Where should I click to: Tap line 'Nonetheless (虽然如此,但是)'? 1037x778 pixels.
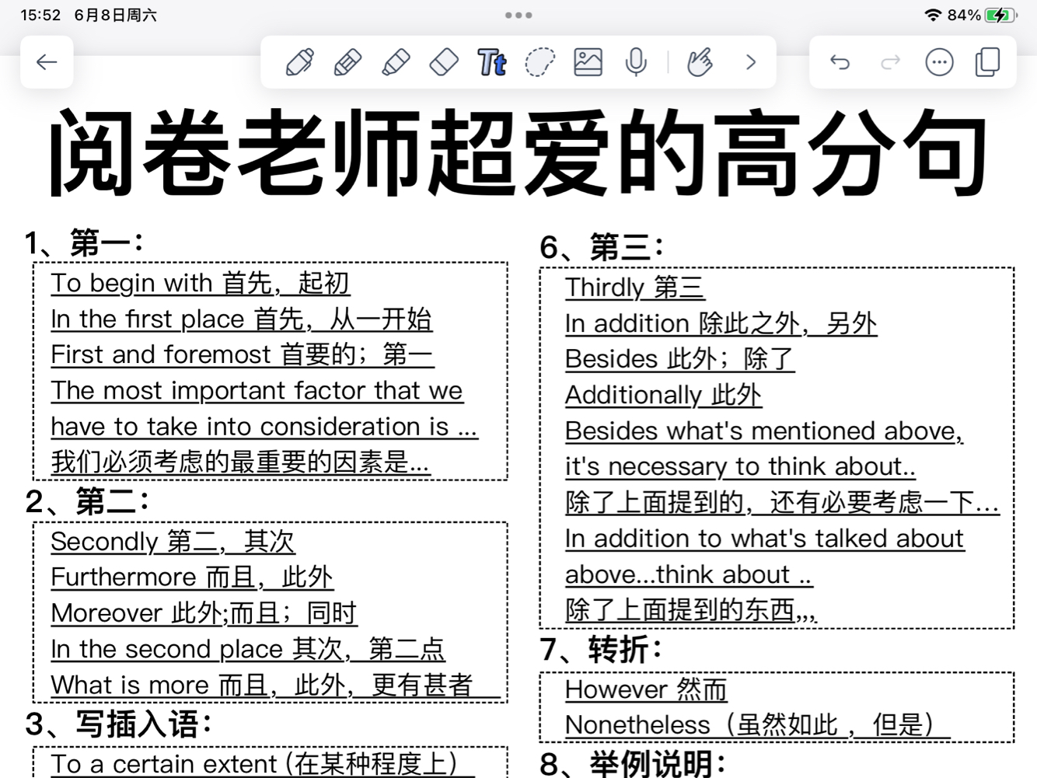pos(758,724)
